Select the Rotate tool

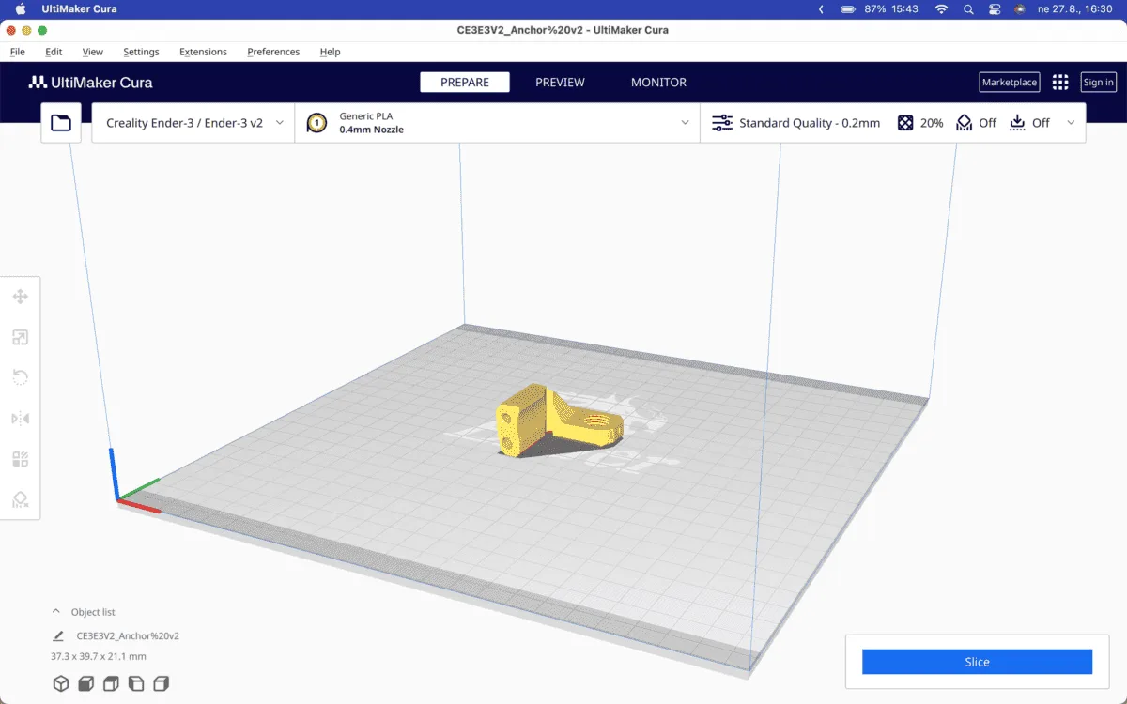click(21, 376)
